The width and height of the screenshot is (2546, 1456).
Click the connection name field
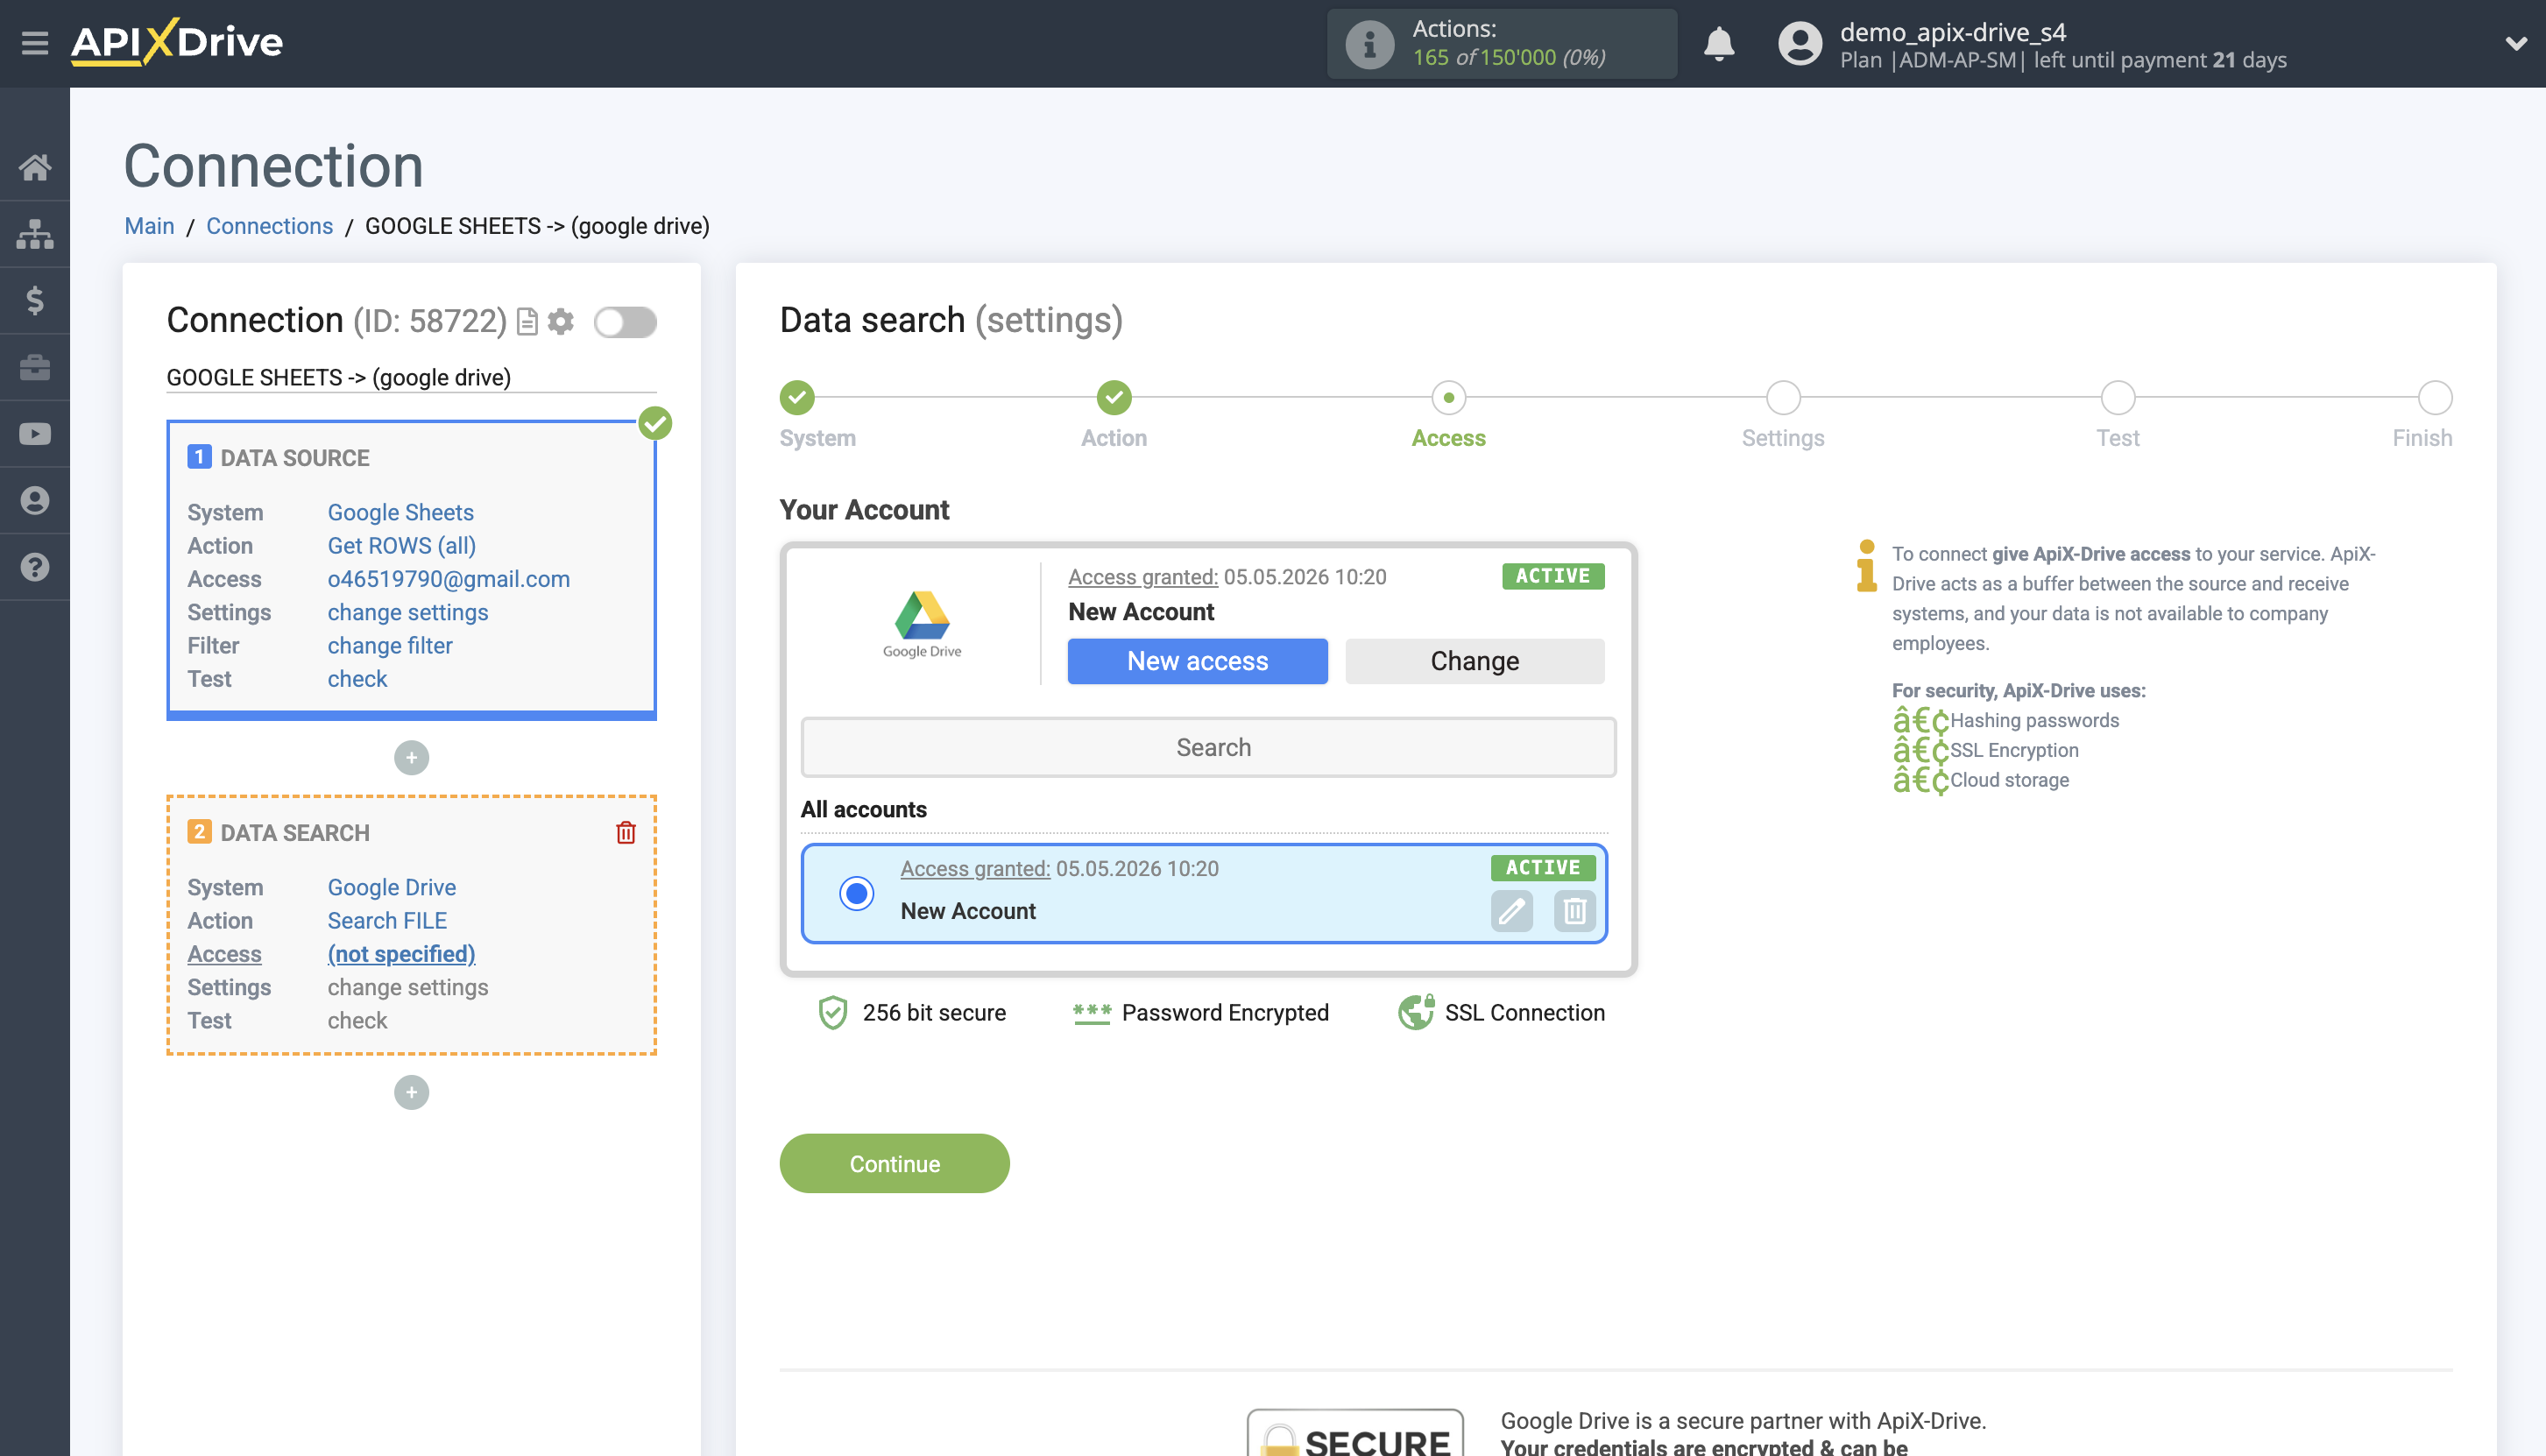coord(411,378)
